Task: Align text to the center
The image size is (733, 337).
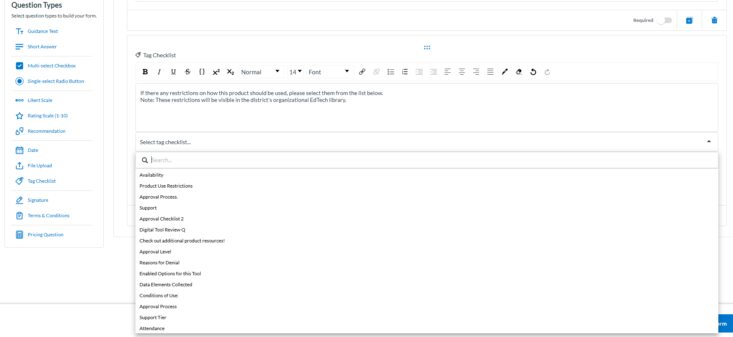Action: coord(462,72)
